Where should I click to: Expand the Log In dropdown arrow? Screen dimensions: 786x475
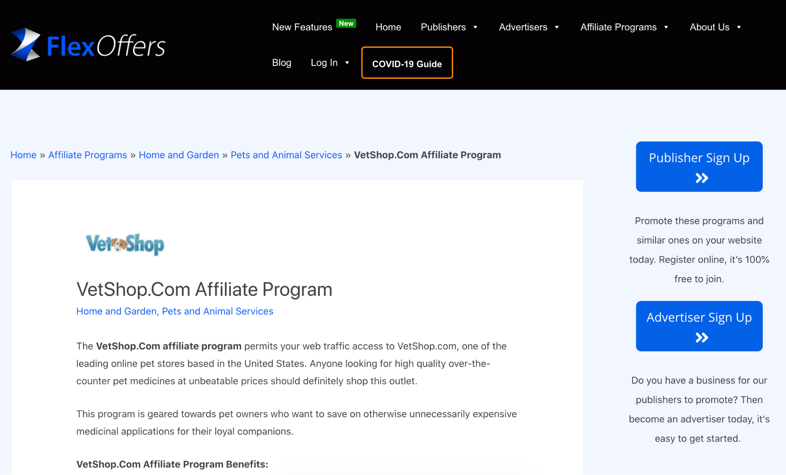[347, 63]
